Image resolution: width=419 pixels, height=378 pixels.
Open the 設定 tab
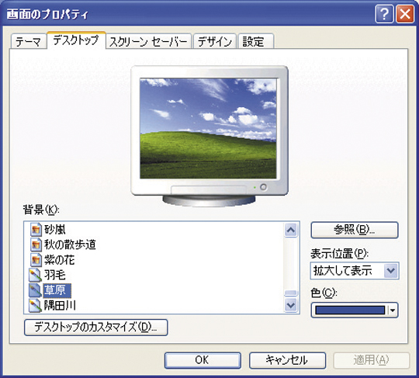tap(255, 42)
